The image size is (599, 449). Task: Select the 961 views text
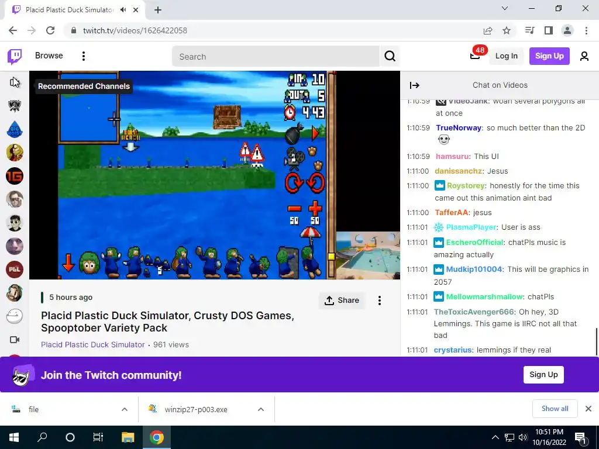[171, 344]
